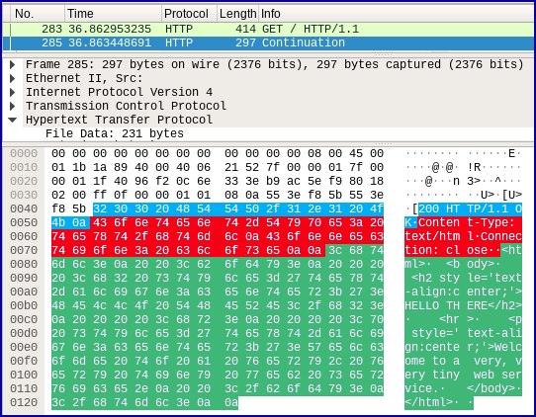Expand the Frame 285 tree row
The image size is (536, 417).
(x=13, y=64)
